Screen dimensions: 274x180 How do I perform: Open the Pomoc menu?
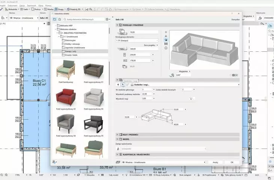point(48,6)
